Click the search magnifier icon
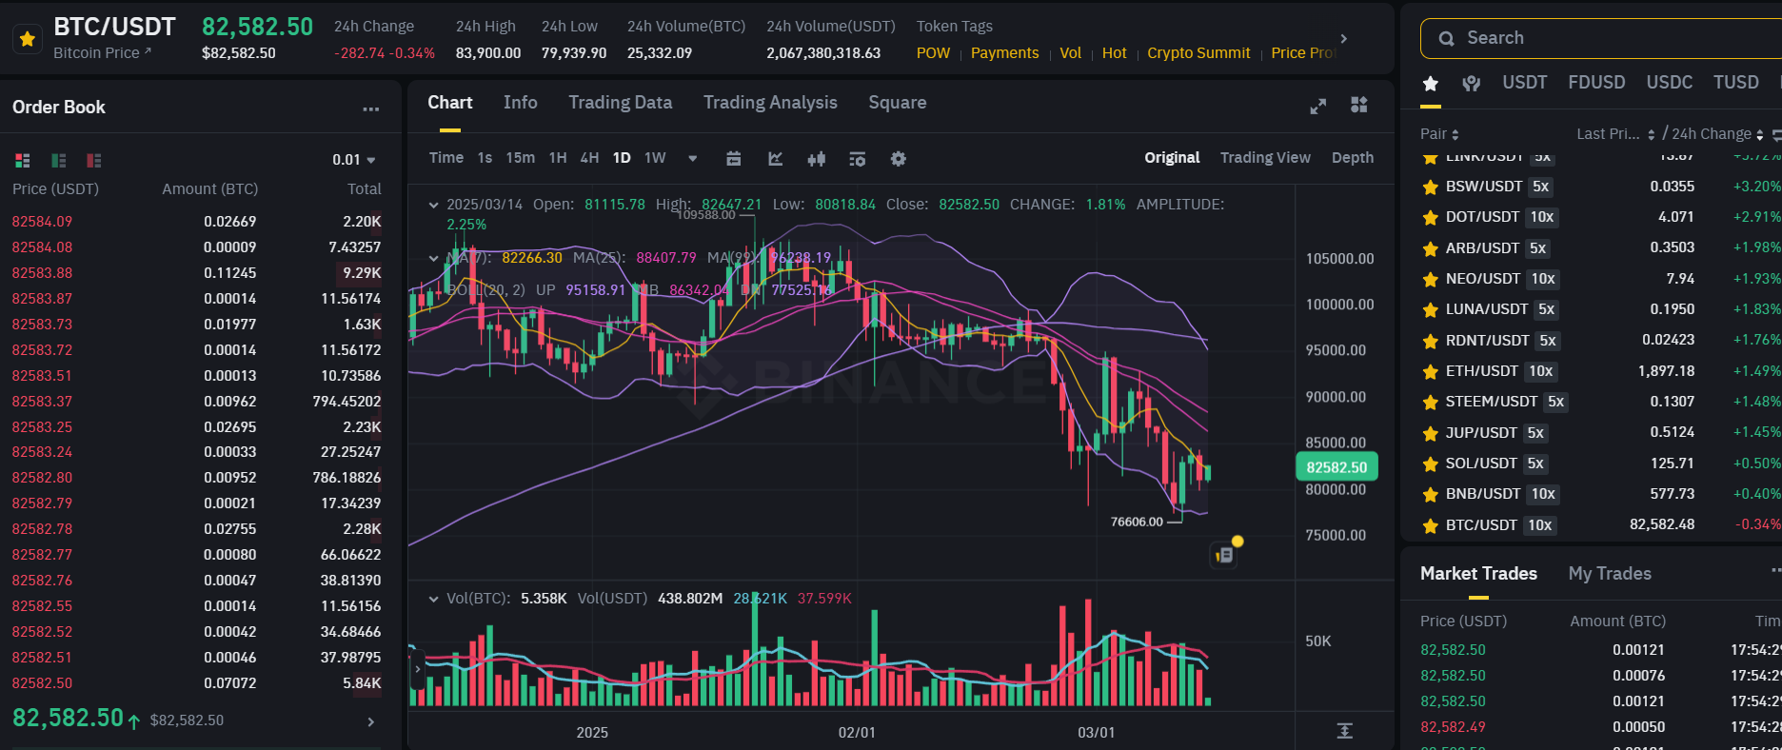This screenshot has width=1782, height=750. (x=1447, y=39)
